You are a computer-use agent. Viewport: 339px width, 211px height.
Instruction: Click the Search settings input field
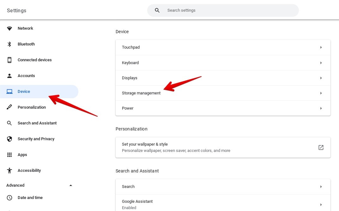[223, 10]
